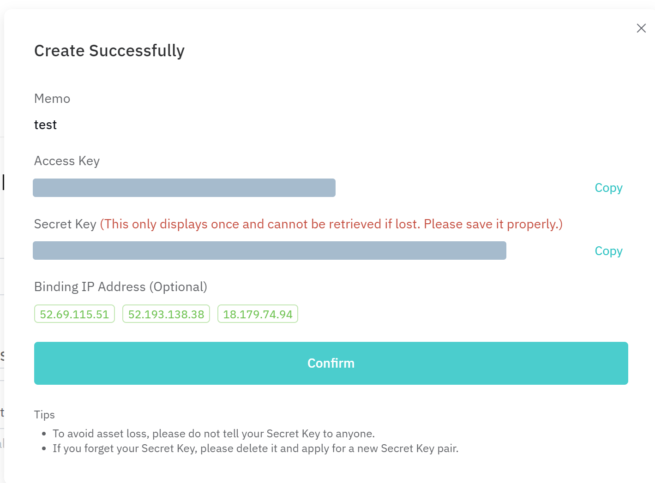
Task: Select the 52.69.115.51 IP tag
Action: pos(74,314)
